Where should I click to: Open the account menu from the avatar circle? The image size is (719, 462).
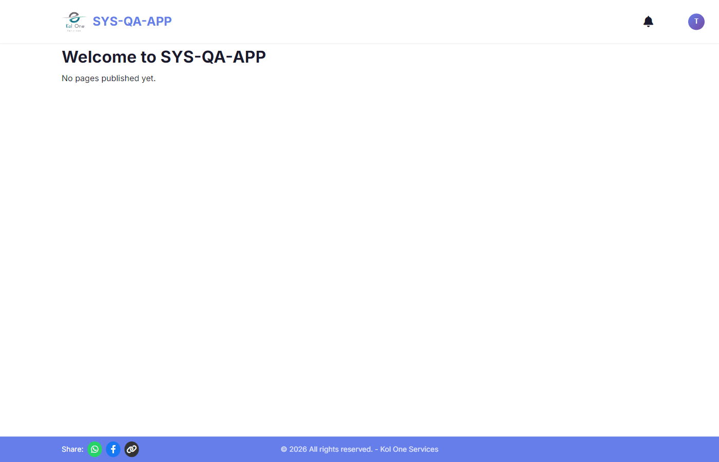[696, 22]
